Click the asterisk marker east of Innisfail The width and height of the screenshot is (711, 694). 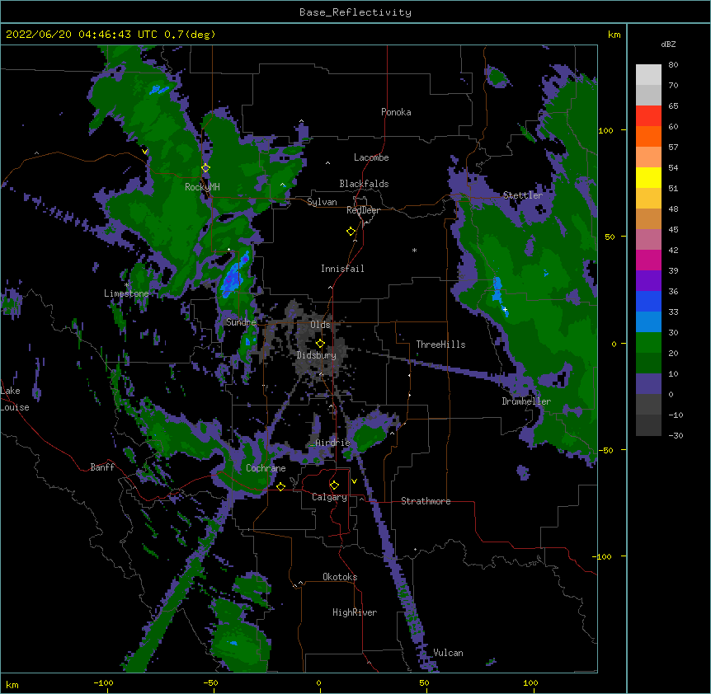pyautogui.click(x=414, y=250)
